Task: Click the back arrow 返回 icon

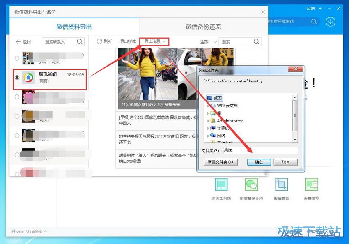Action: point(18,41)
